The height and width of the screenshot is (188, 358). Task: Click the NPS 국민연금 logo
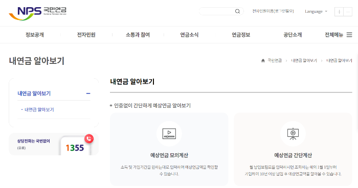pos(38,13)
